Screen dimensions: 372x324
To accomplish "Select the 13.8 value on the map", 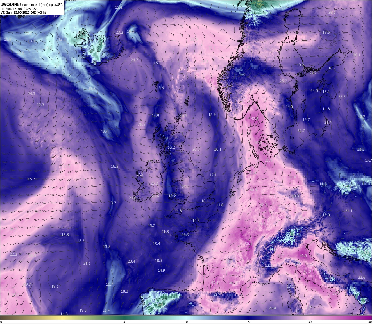I will (107, 247).
